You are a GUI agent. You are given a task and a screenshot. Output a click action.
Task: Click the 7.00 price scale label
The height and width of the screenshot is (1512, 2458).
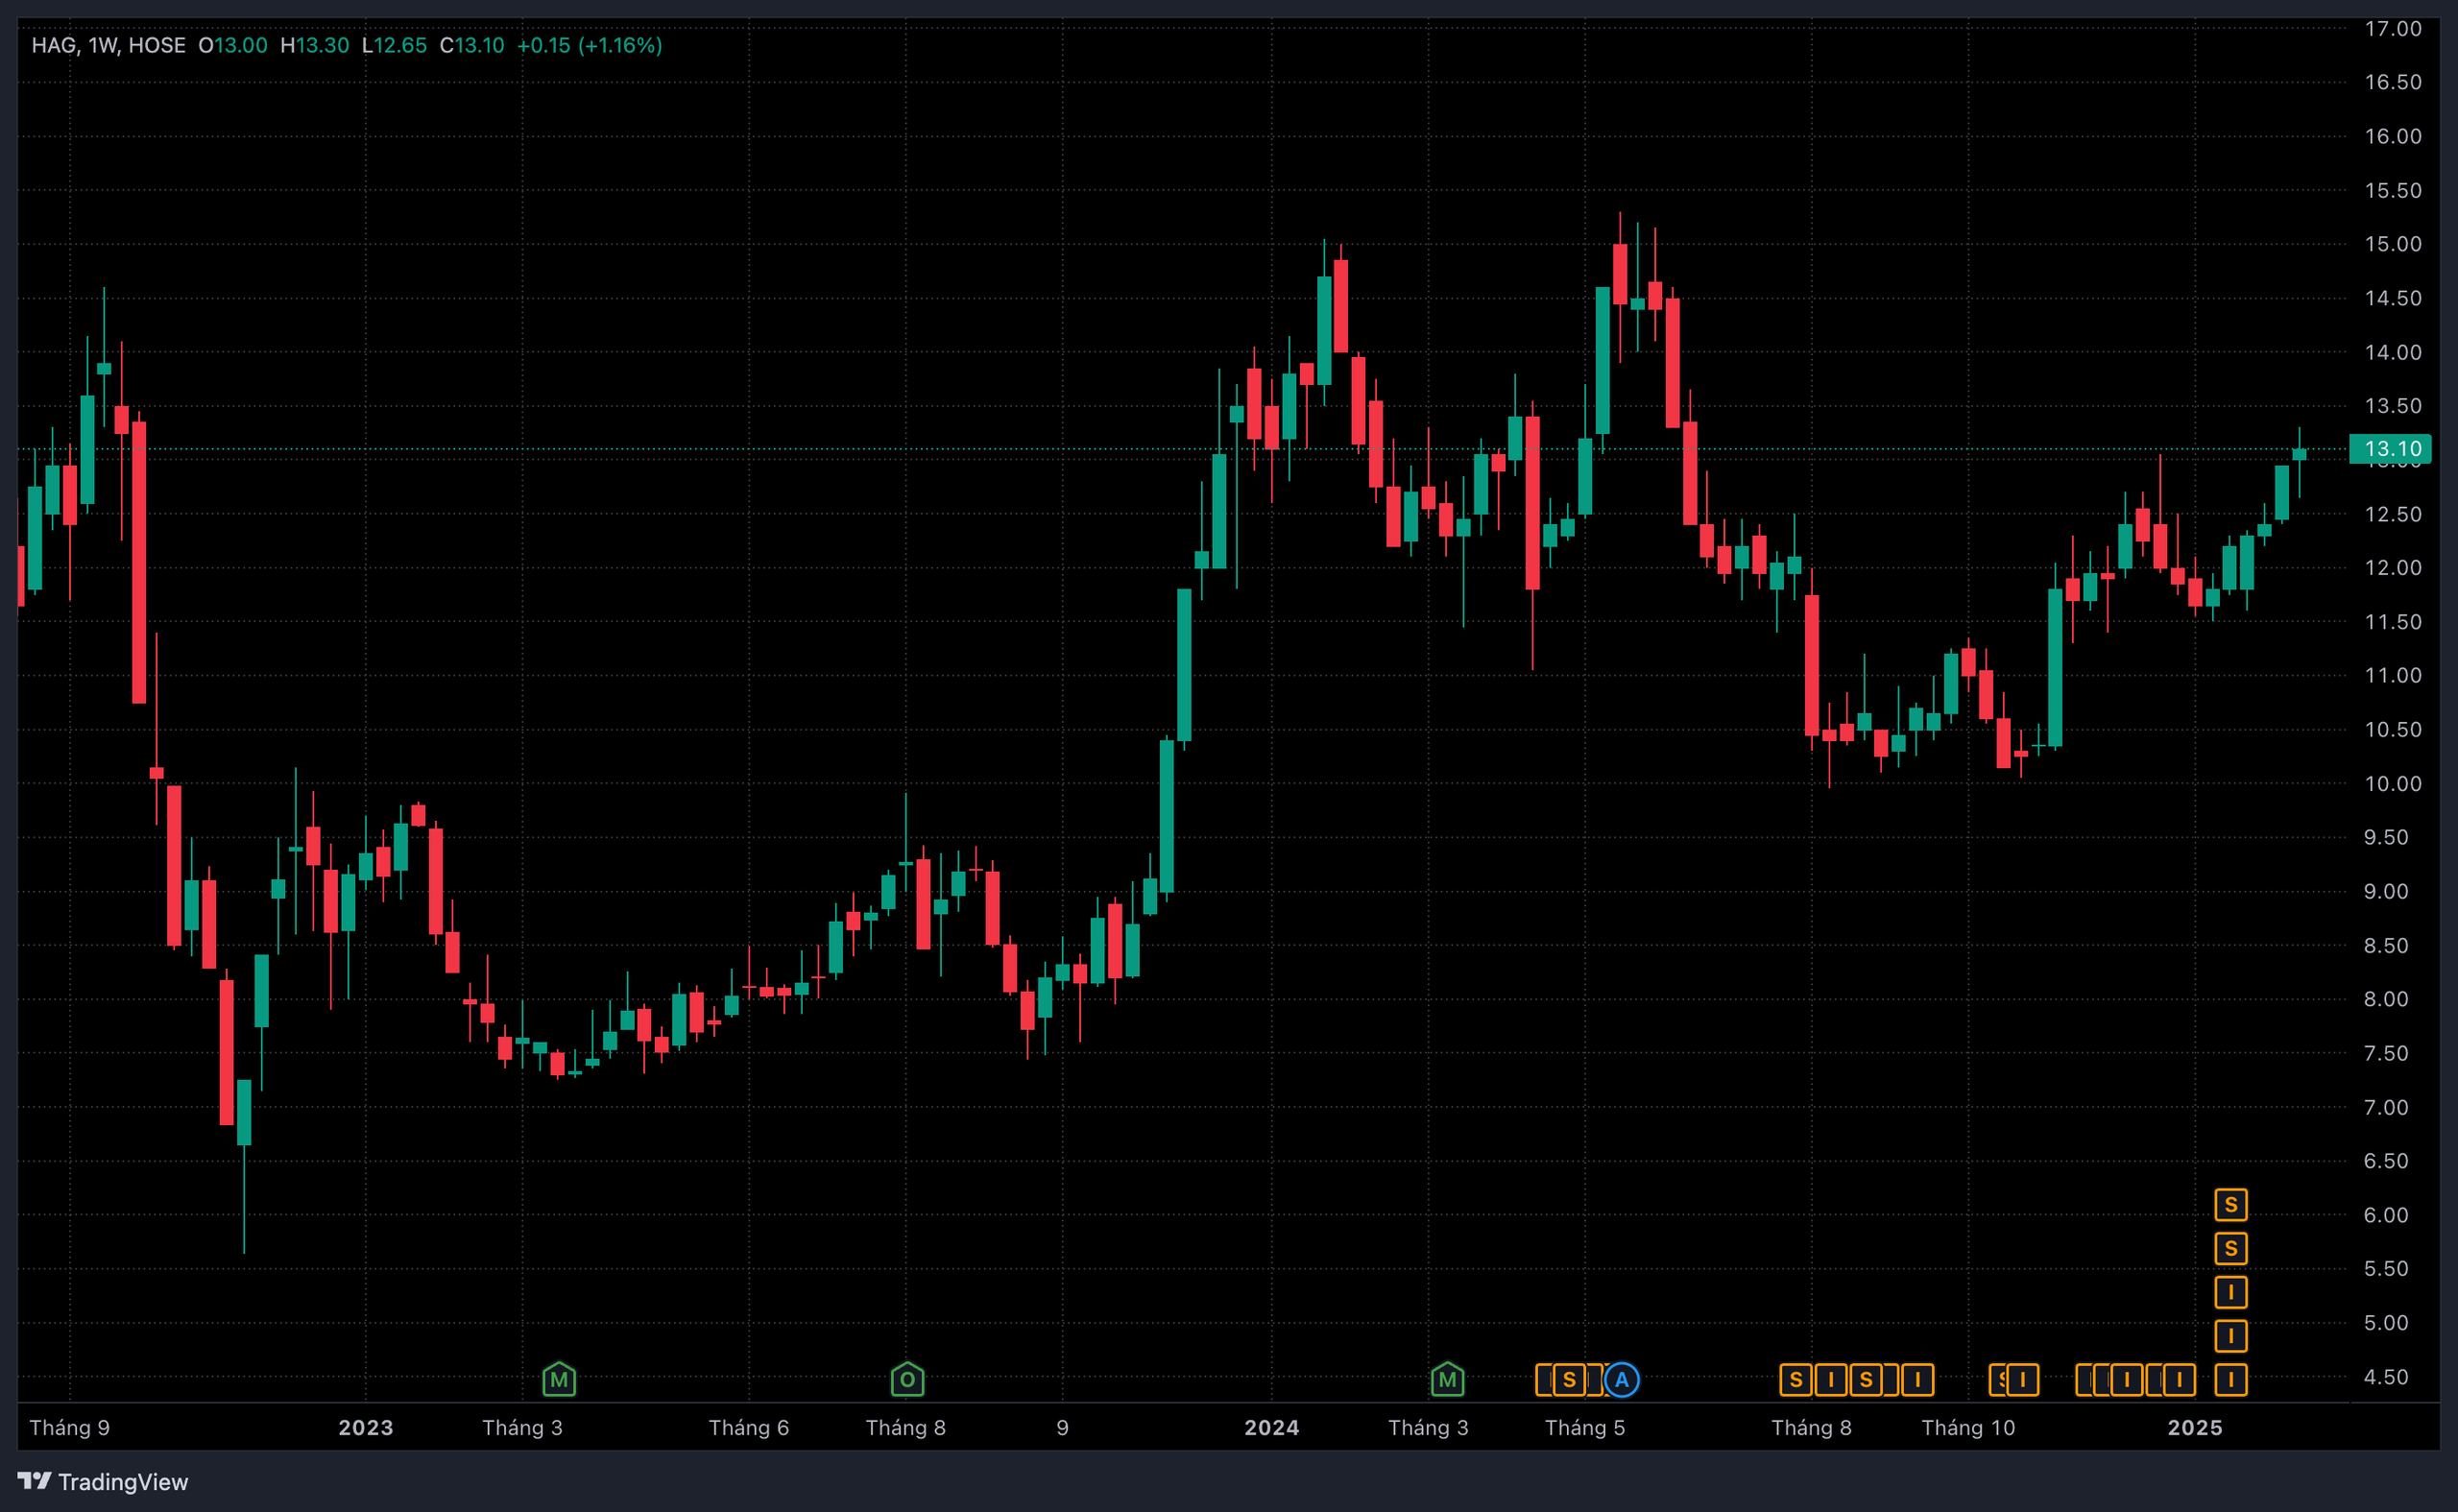click(x=2386, y=1107)
